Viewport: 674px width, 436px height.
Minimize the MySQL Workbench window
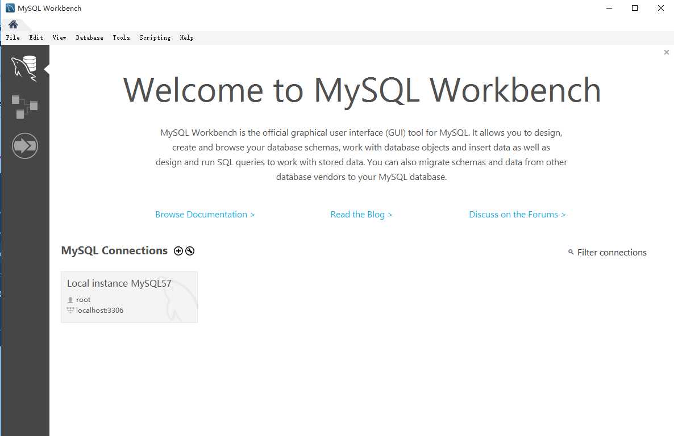[x=609, y=8]
